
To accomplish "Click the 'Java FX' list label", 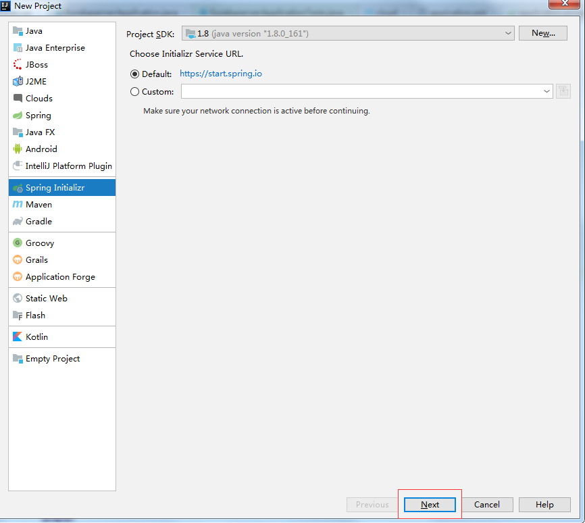I will pyautogui.click(x=41, y=132).
